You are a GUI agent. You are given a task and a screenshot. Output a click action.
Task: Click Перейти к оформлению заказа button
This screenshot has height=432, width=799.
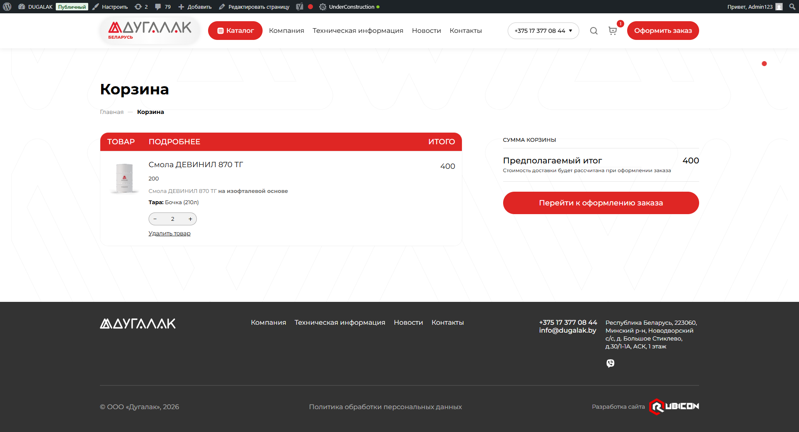601,203
